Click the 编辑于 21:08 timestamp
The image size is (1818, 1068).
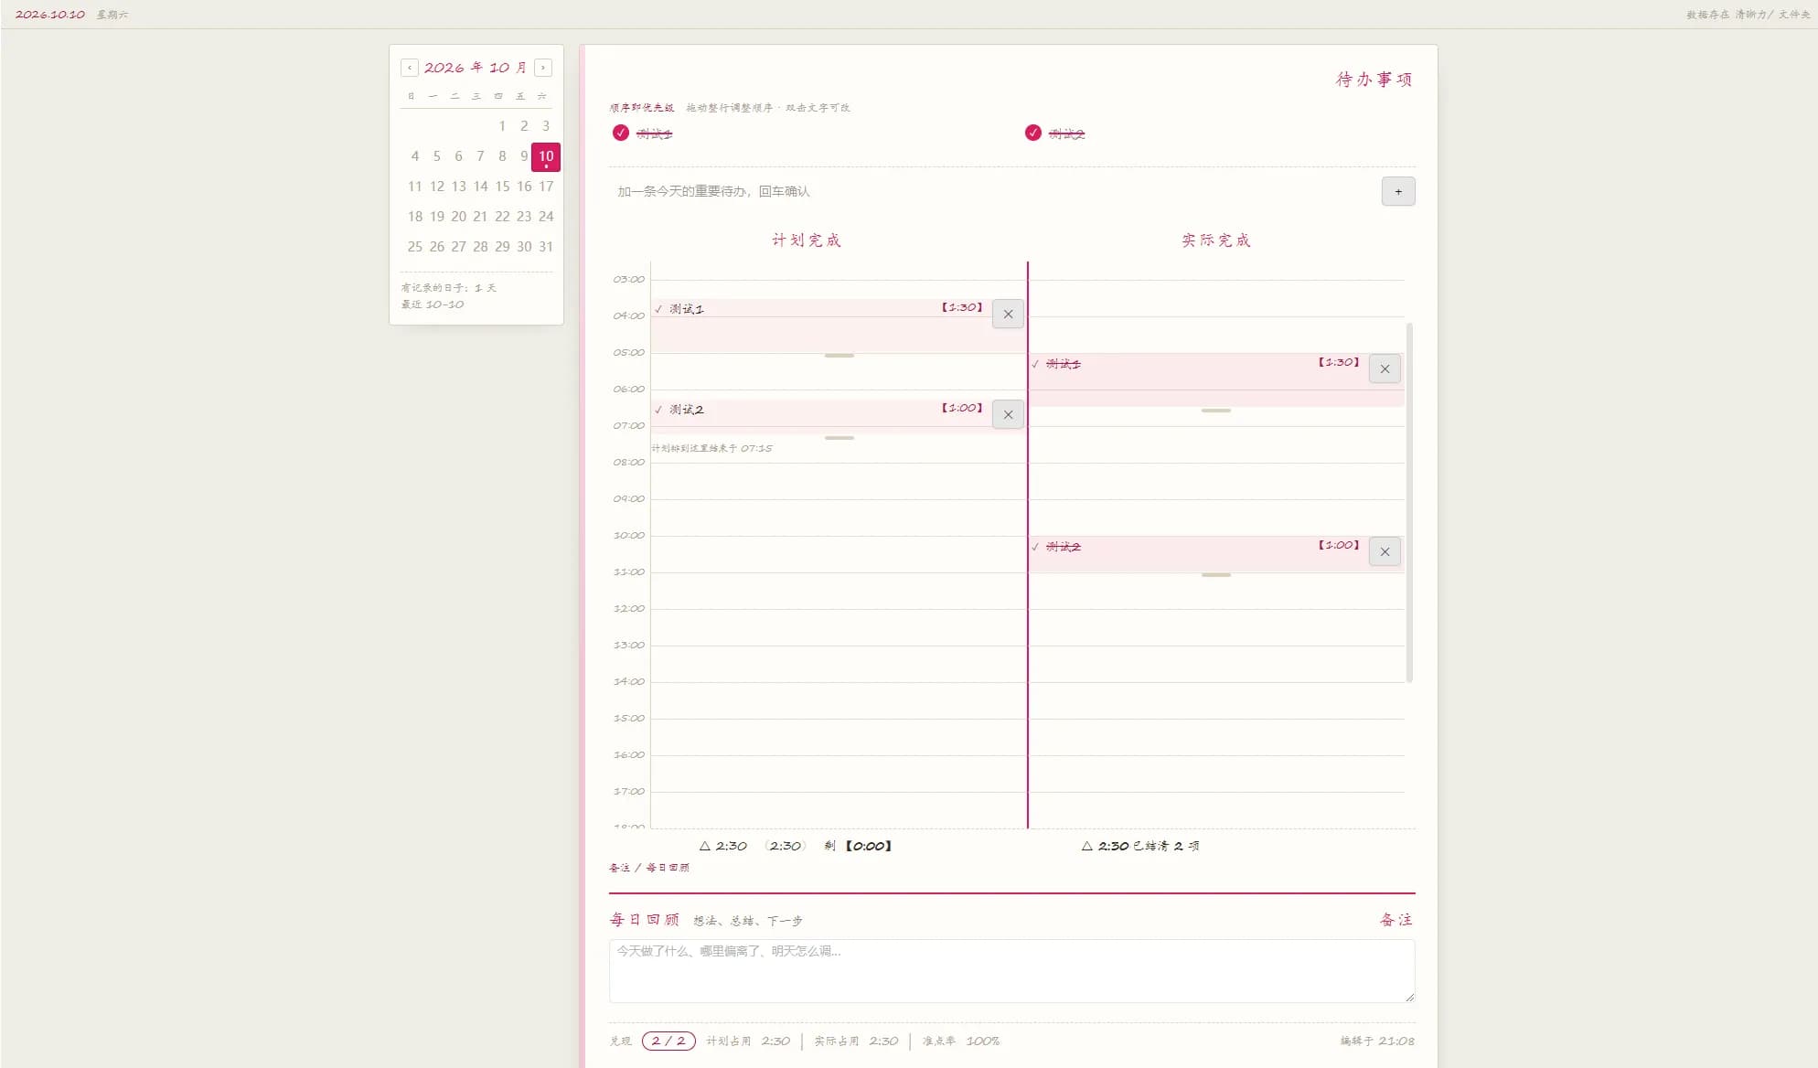[x=1377, y=1041]
